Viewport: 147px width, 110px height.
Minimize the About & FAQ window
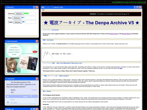pyautogui.click(x=135, y=7)
